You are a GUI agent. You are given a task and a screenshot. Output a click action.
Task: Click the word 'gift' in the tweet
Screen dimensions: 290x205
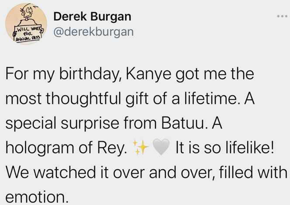click(137, 99)
